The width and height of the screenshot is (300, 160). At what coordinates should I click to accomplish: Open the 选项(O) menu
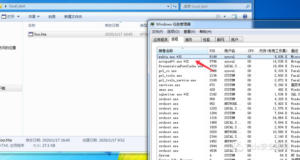(x=173, y=32)
